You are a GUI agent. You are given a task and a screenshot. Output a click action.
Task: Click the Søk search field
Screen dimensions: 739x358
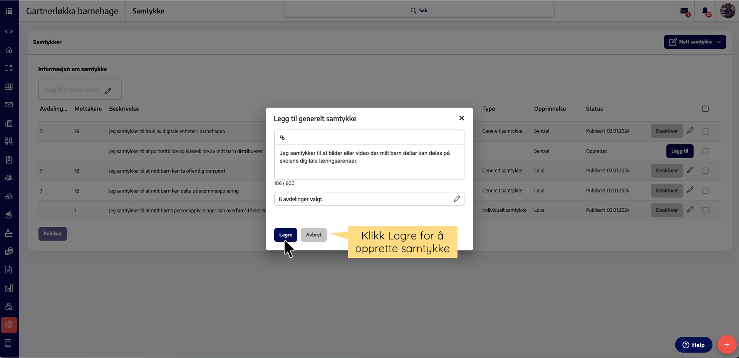click(x=419, y=11)
